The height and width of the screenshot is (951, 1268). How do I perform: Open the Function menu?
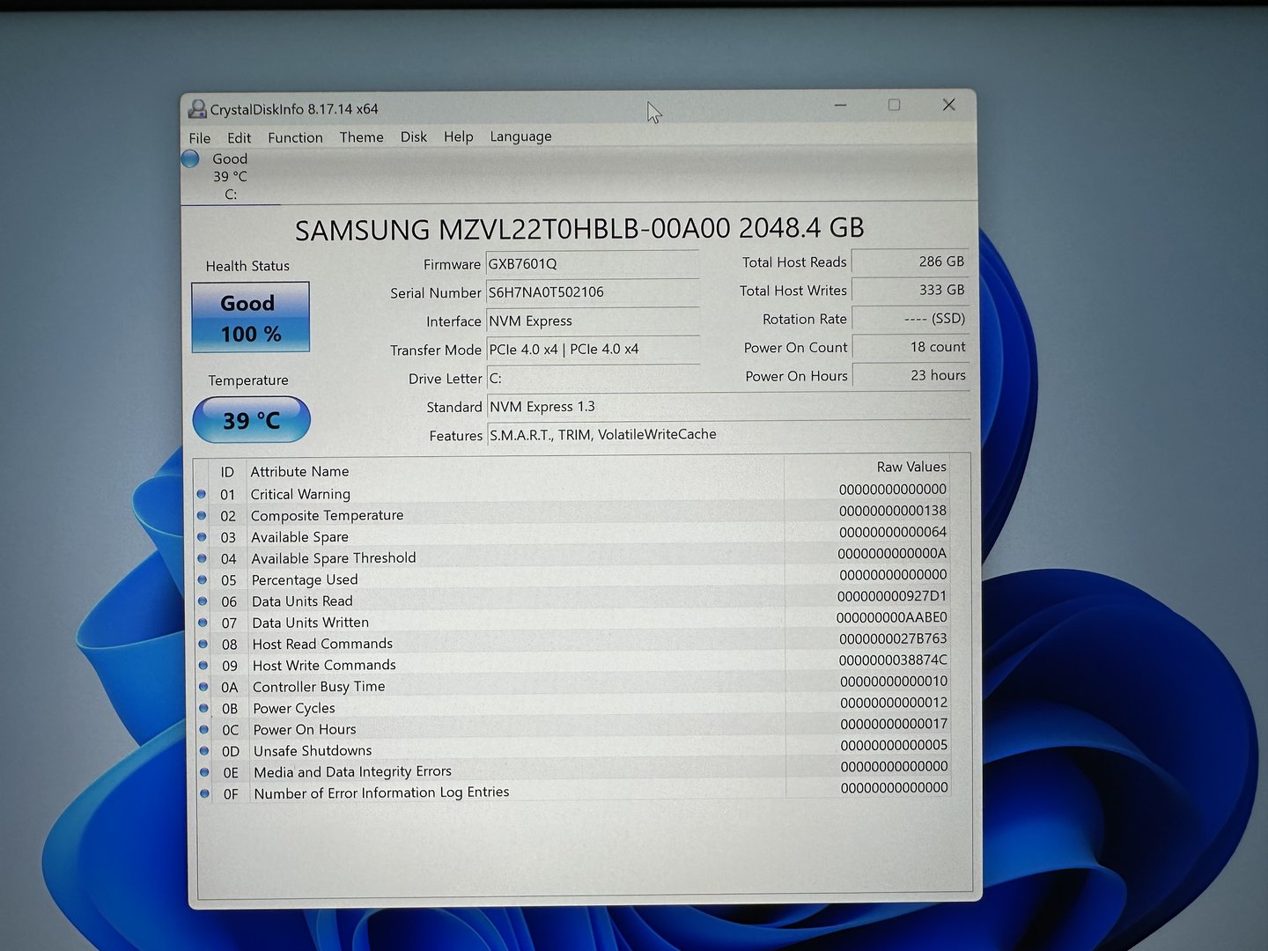pos(295,138)
